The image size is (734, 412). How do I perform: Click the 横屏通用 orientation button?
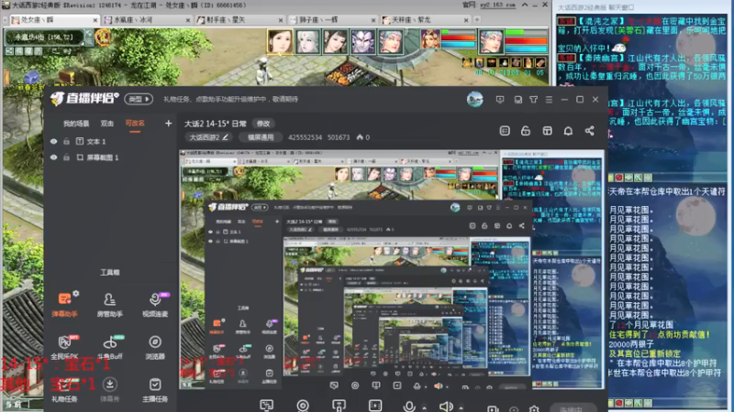261,137
